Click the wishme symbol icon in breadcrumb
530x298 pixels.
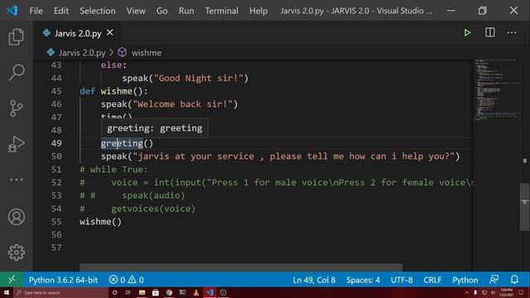tap(123, 52)
